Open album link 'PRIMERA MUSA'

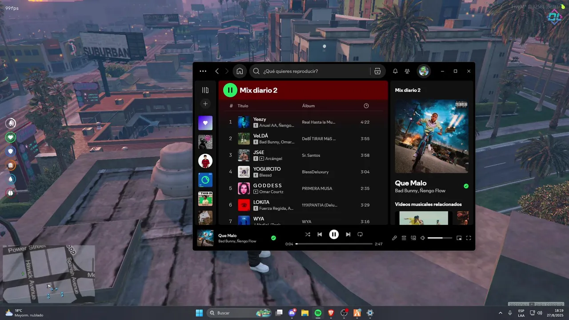tap(317, 188)
